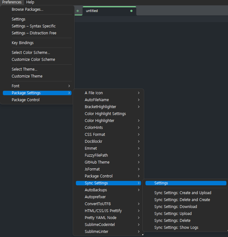Open the Help menu
The width and height of the screenshot is (228, 237).
pos(30,2)
